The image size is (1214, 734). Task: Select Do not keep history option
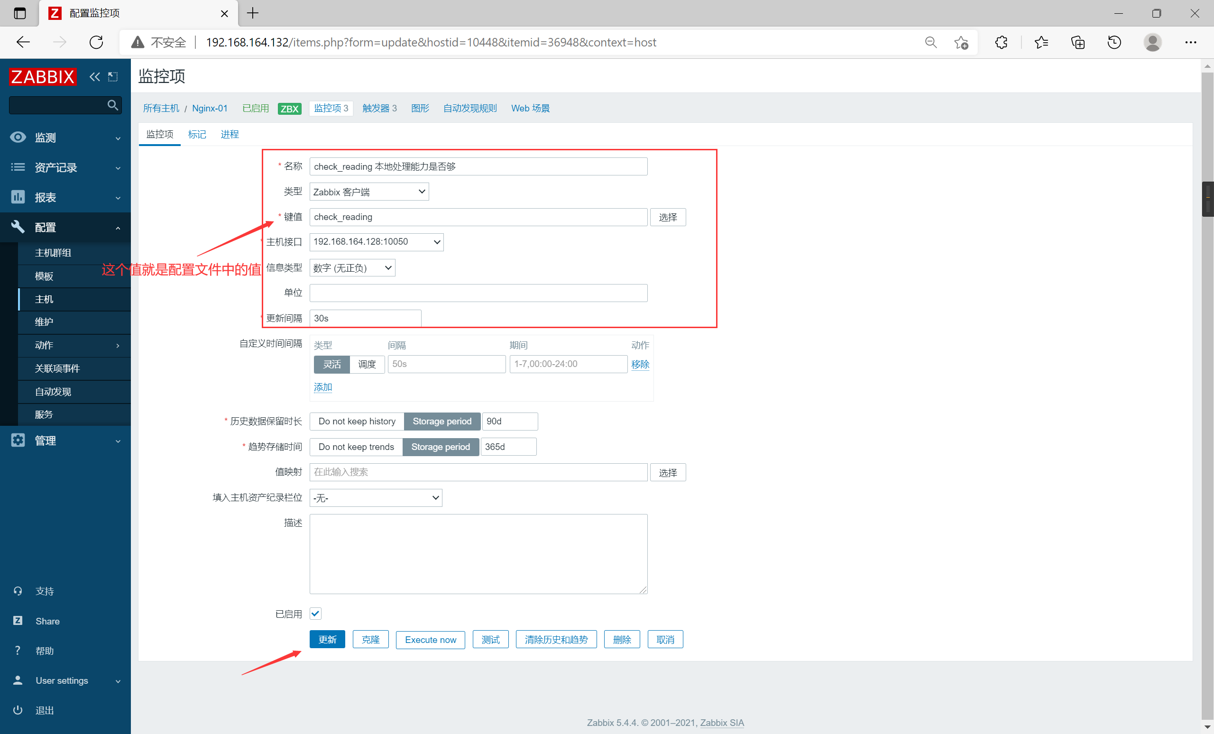click(x=357, y=421)
